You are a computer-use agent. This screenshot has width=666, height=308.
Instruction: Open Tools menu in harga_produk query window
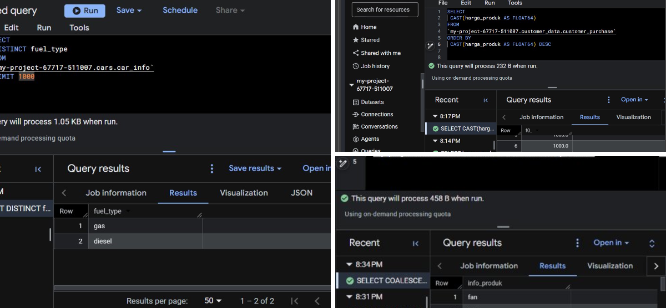pyautogui.click(x=514, y=3)
